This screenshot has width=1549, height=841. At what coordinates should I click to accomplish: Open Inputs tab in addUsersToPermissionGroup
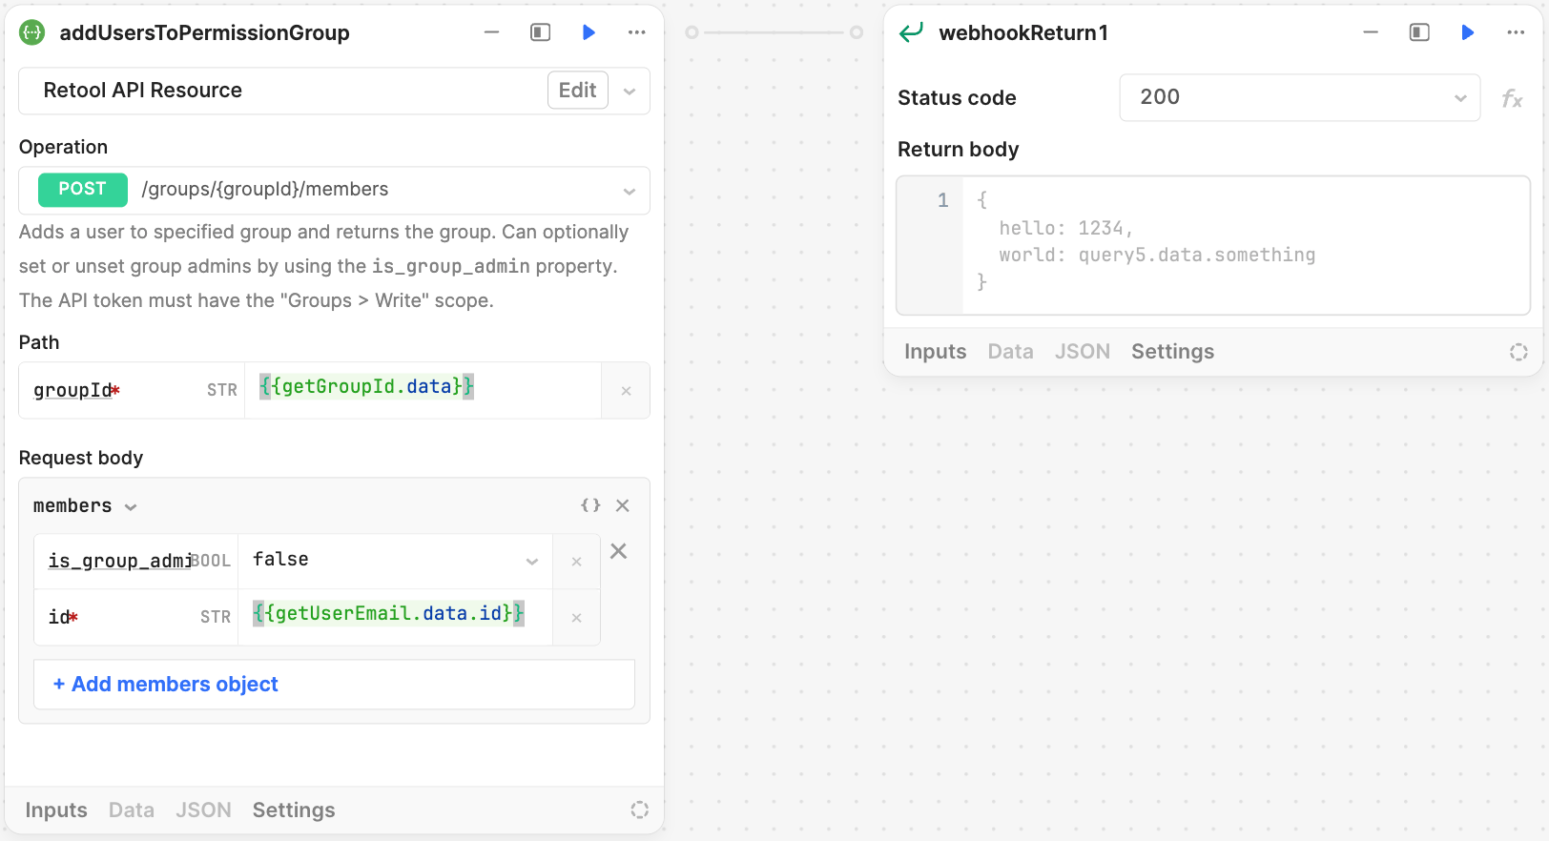click(56, 810)
